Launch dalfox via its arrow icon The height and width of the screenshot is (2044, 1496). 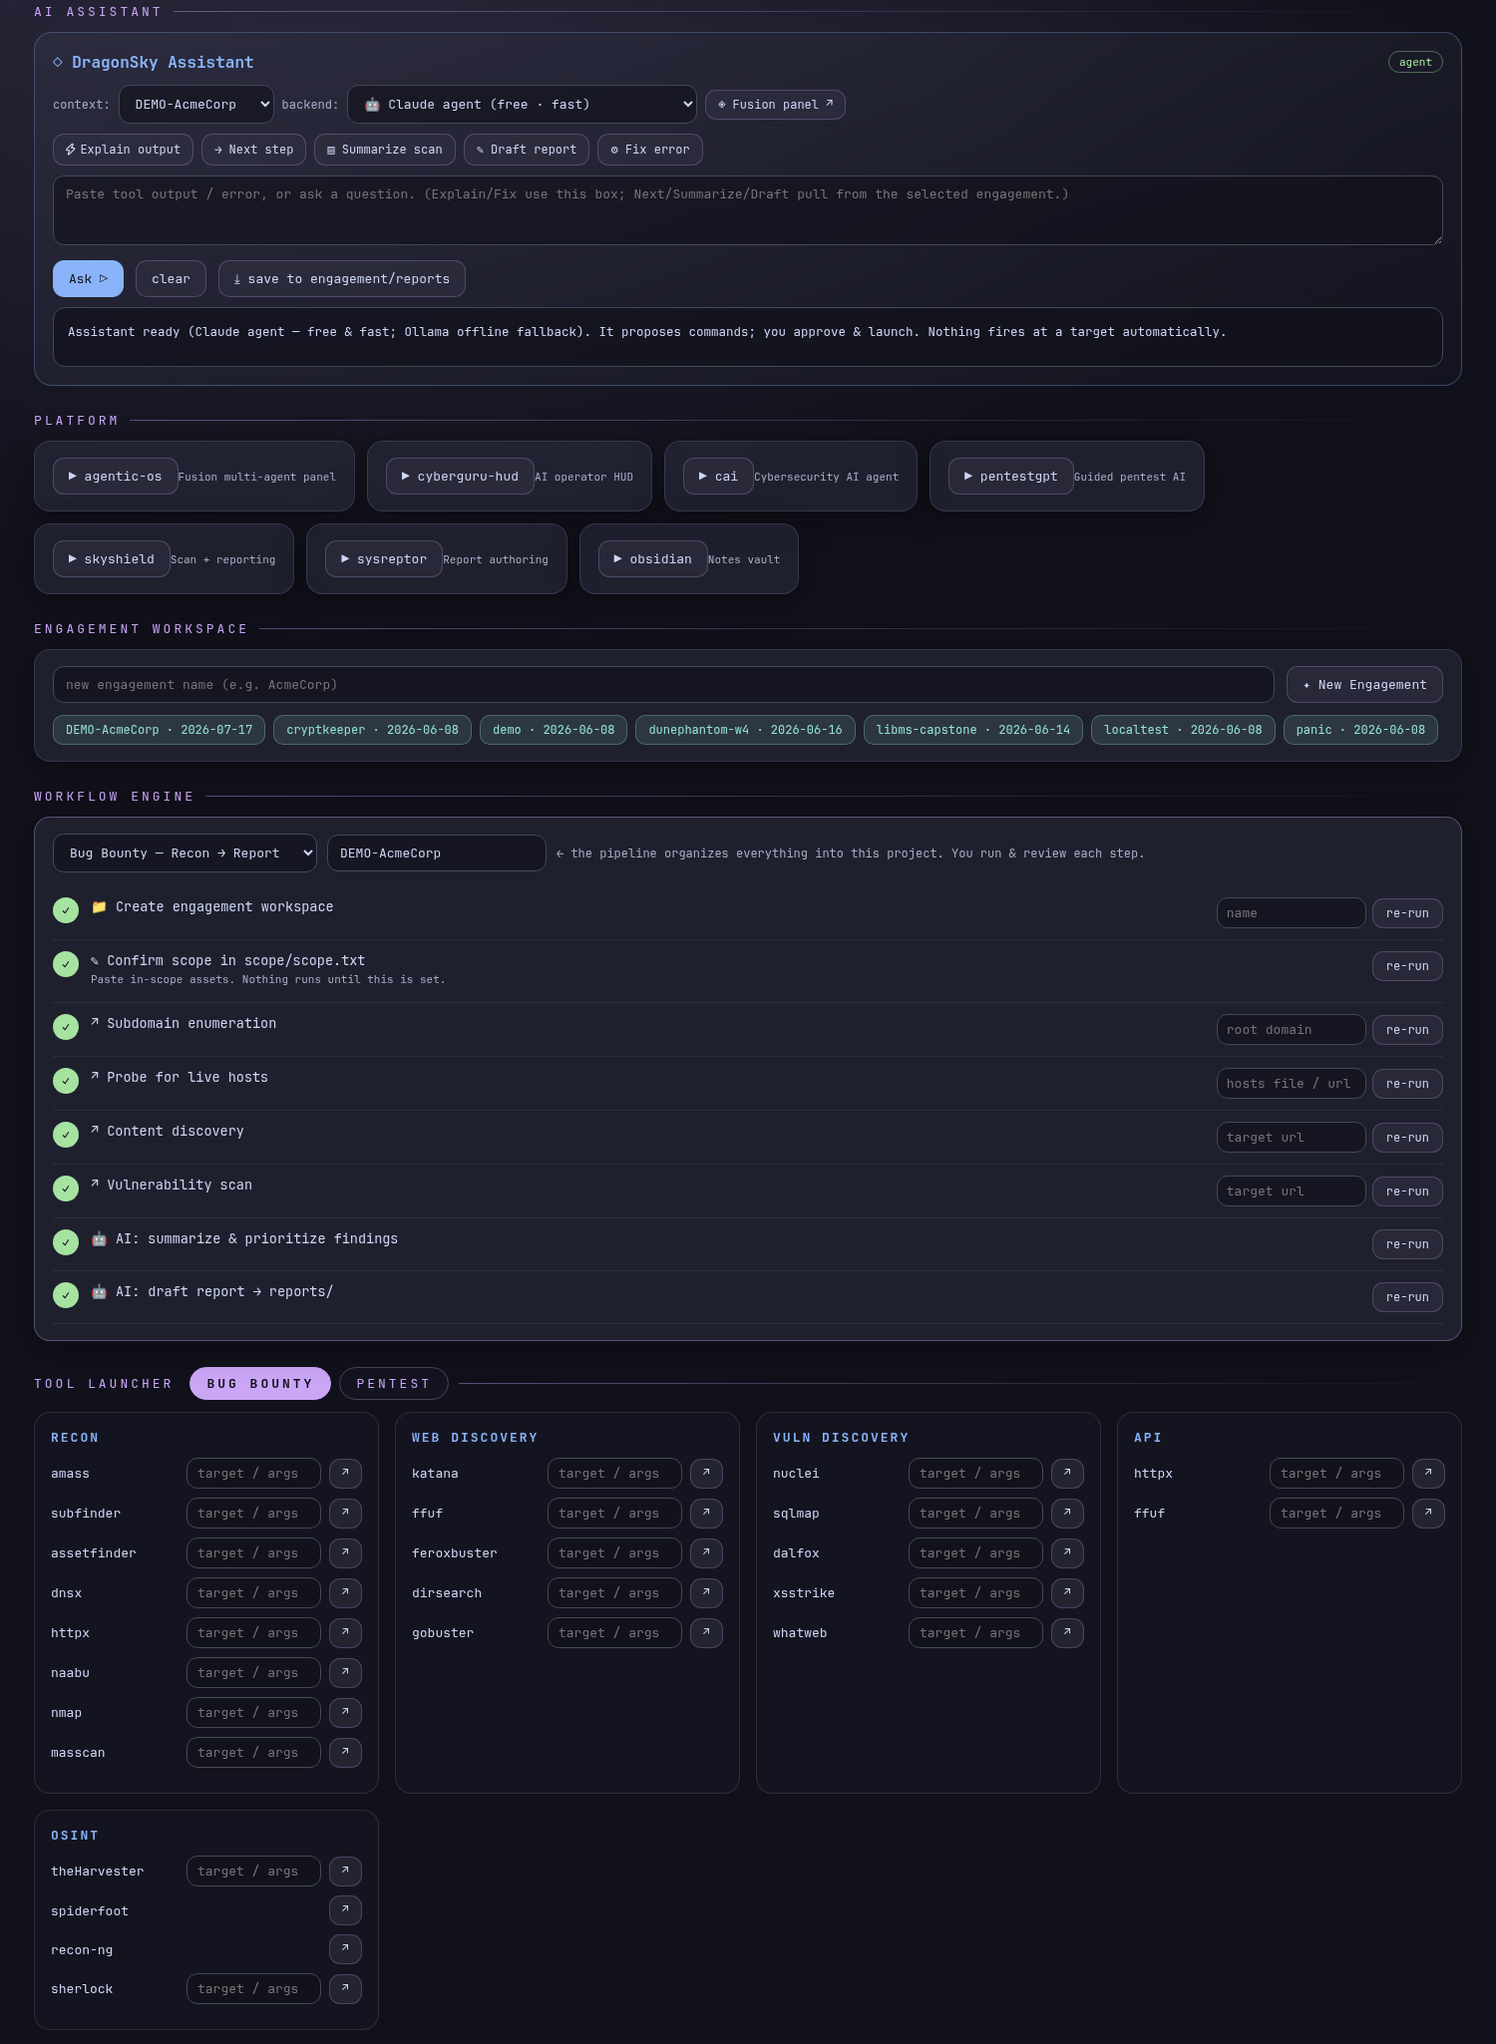coord(1067,1552)
